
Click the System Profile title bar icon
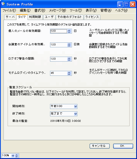tap(3, 4)
